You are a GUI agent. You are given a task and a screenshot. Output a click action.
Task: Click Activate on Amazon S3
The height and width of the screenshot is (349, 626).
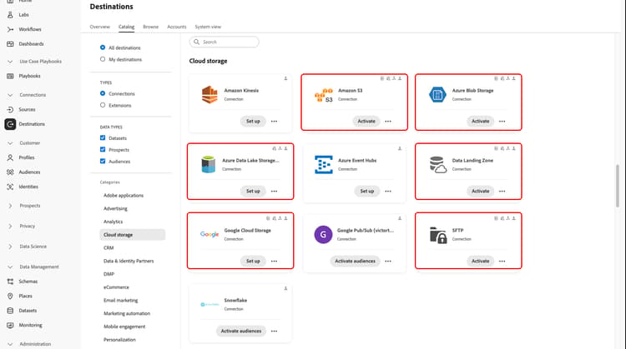pyautogui.click(x=366, y=121)
